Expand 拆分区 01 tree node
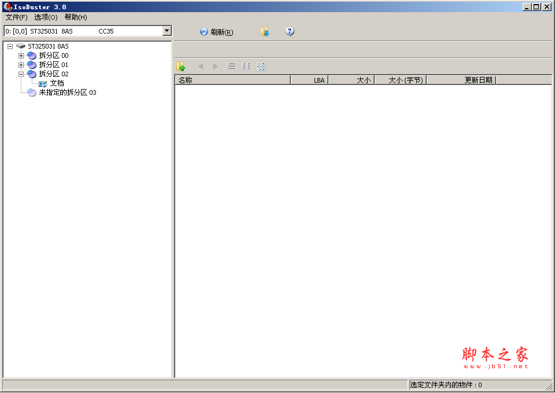 pos(21,65)
